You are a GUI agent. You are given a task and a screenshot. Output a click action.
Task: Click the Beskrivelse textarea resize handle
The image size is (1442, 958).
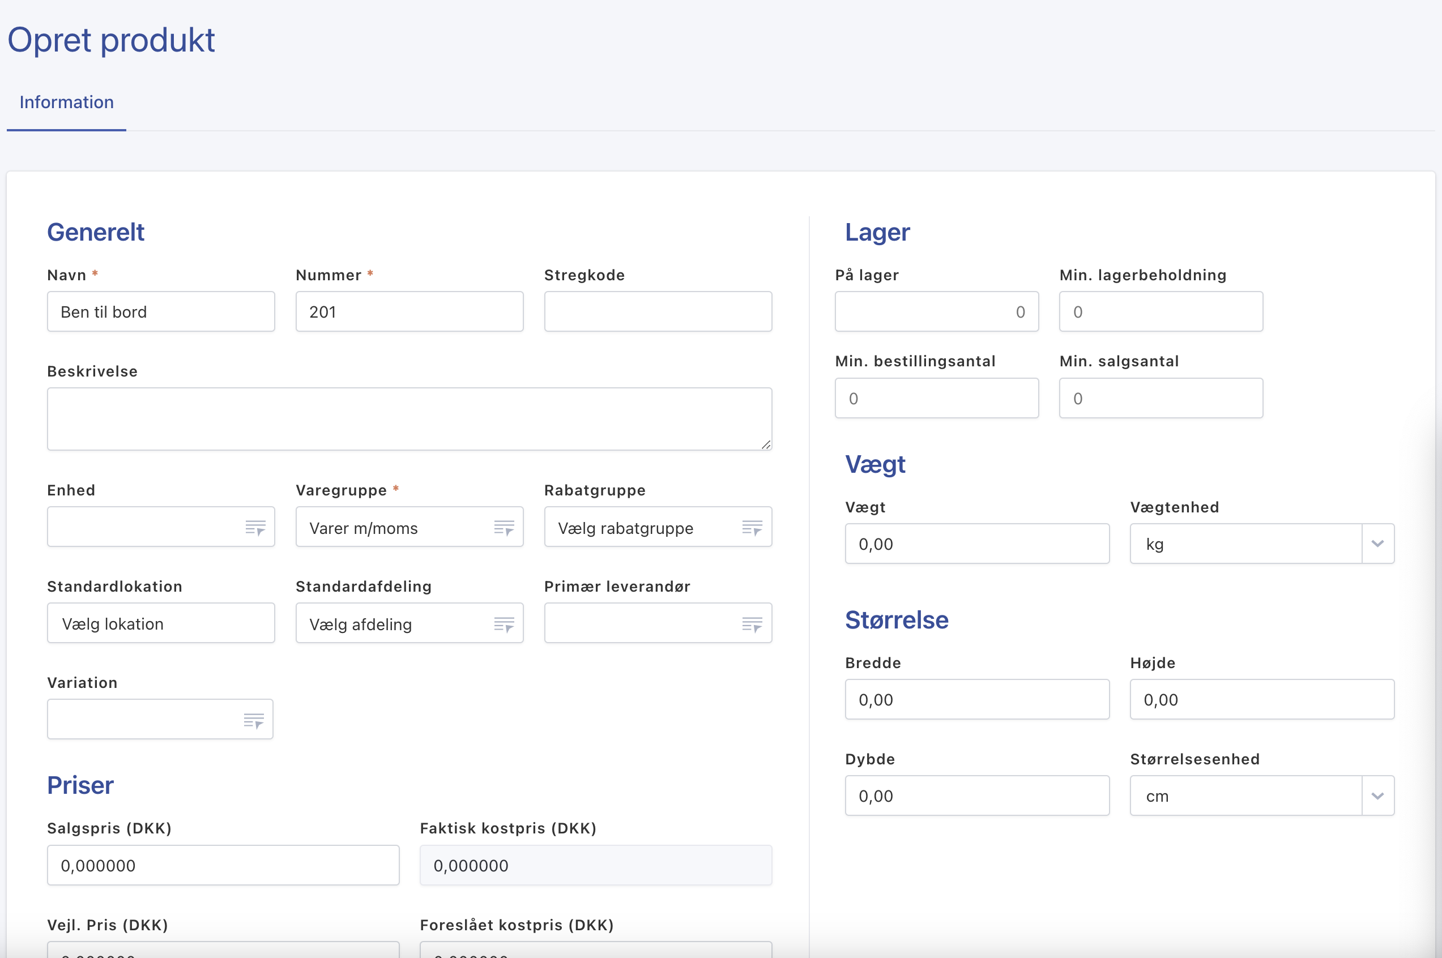click(x=766, y=445)
